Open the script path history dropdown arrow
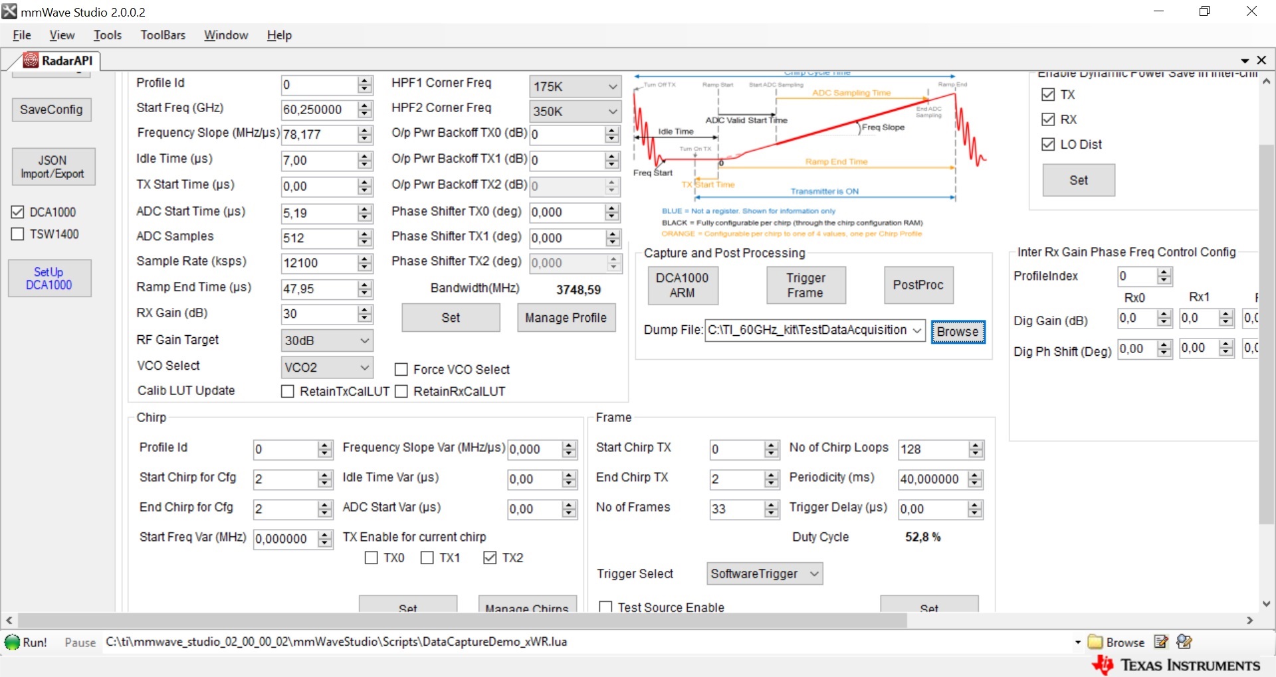Screen dimensions: 1276x677 point(1078,642)
